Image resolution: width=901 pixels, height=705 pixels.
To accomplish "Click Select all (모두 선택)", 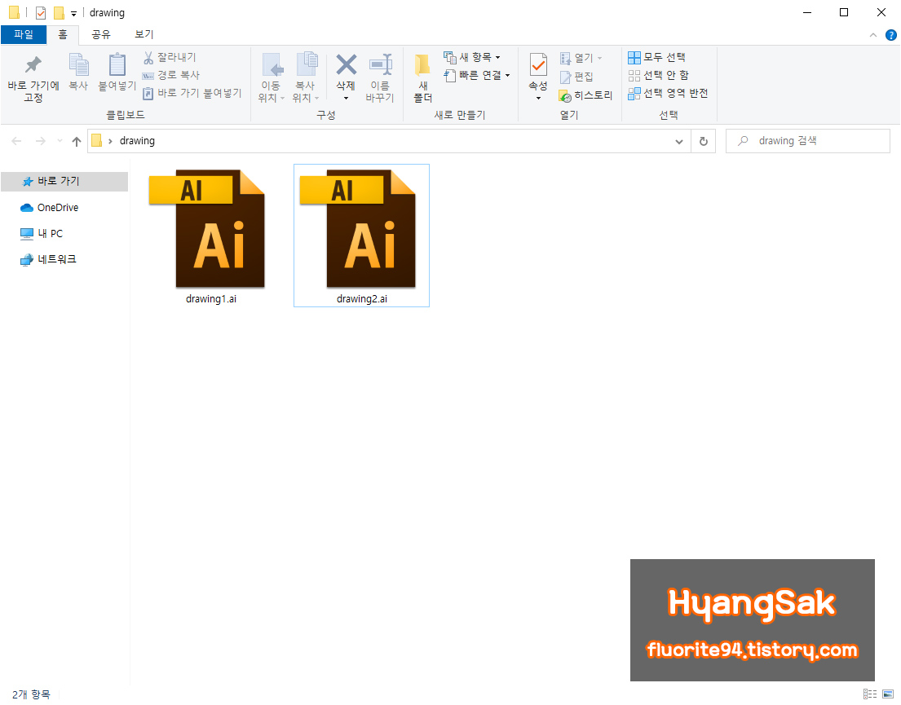I will [x=656, y=57].
